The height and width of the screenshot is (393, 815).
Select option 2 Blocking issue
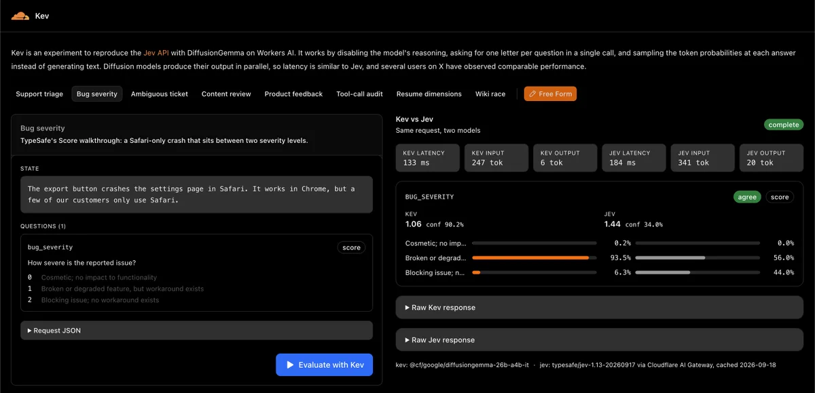pos(93,300)
